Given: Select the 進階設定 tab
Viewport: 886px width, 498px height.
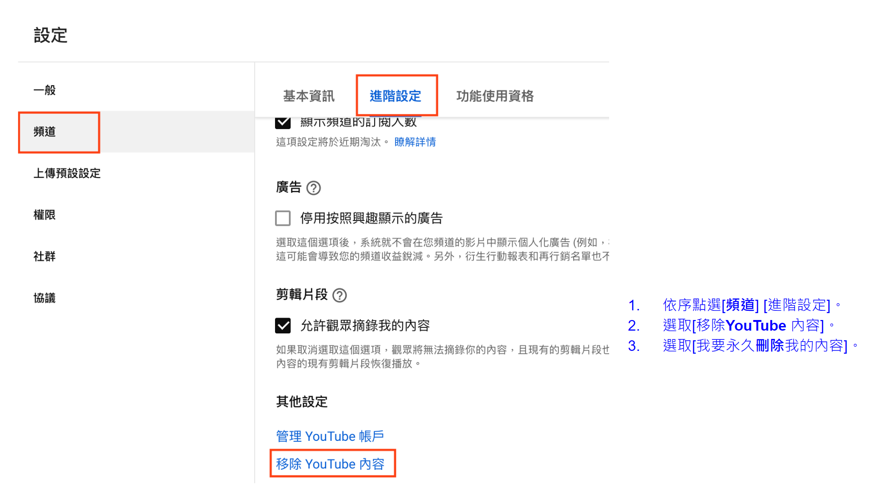Looking at the screenshot, I should pos(395,96).
